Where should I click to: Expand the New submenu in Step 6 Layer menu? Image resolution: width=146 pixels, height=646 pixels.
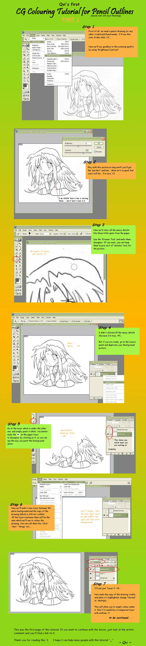pos(49,482)
